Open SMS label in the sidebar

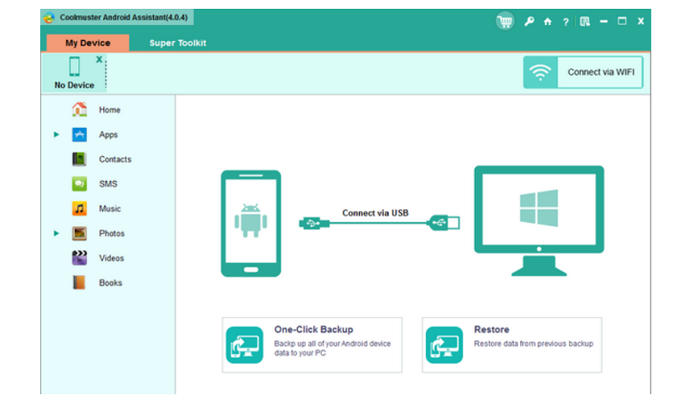(x=108, y=184)
